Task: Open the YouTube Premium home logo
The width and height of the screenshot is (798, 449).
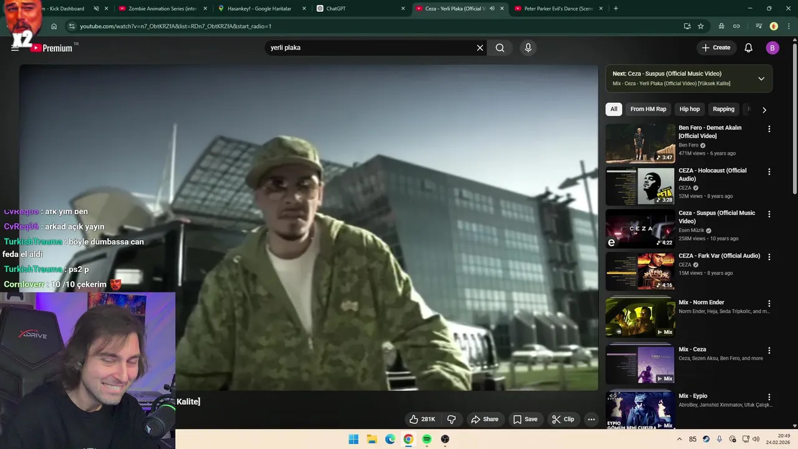Action: click(52, 48)
